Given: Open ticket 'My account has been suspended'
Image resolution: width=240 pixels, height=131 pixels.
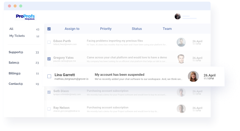Looking at the screenshot, I should 119,75.
